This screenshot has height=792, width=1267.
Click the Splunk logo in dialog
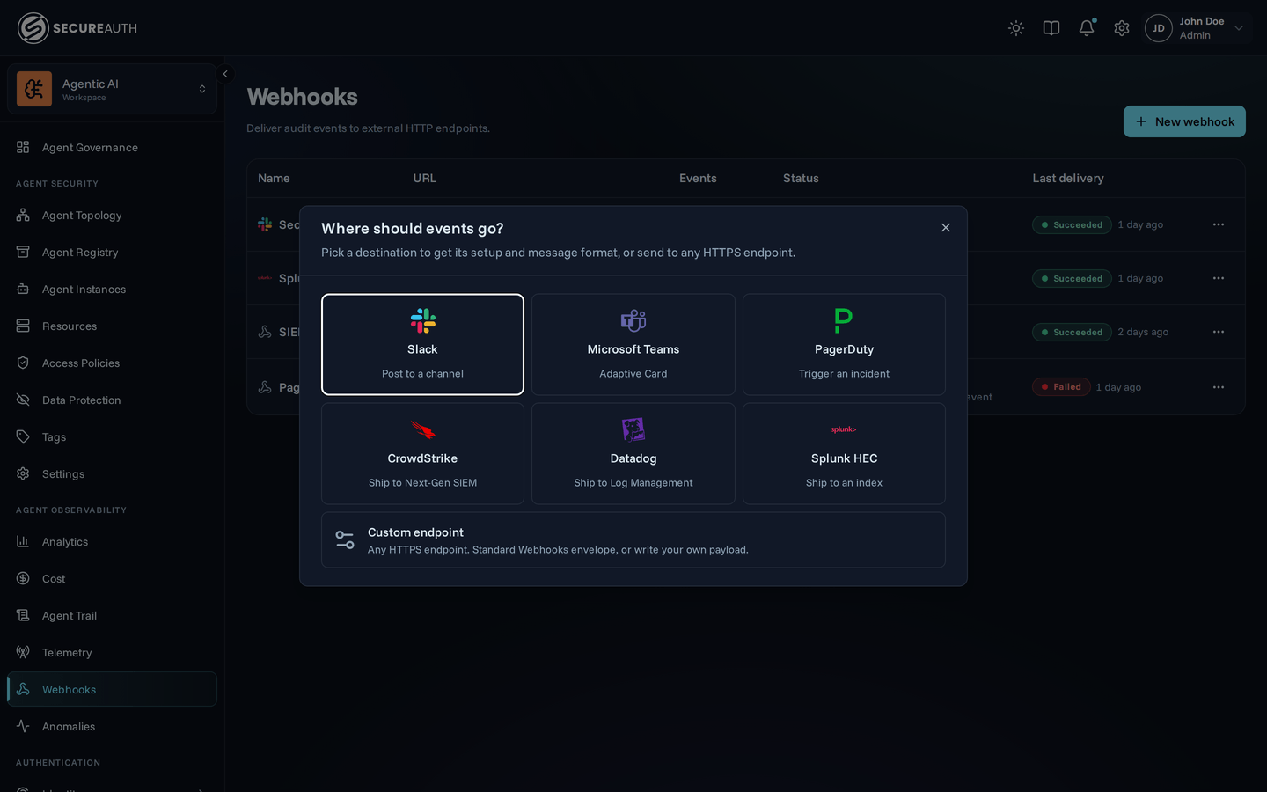click(x=844, y=429)
